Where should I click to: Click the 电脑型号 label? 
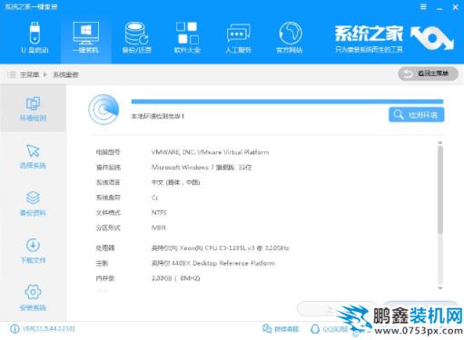coord(108,152)
